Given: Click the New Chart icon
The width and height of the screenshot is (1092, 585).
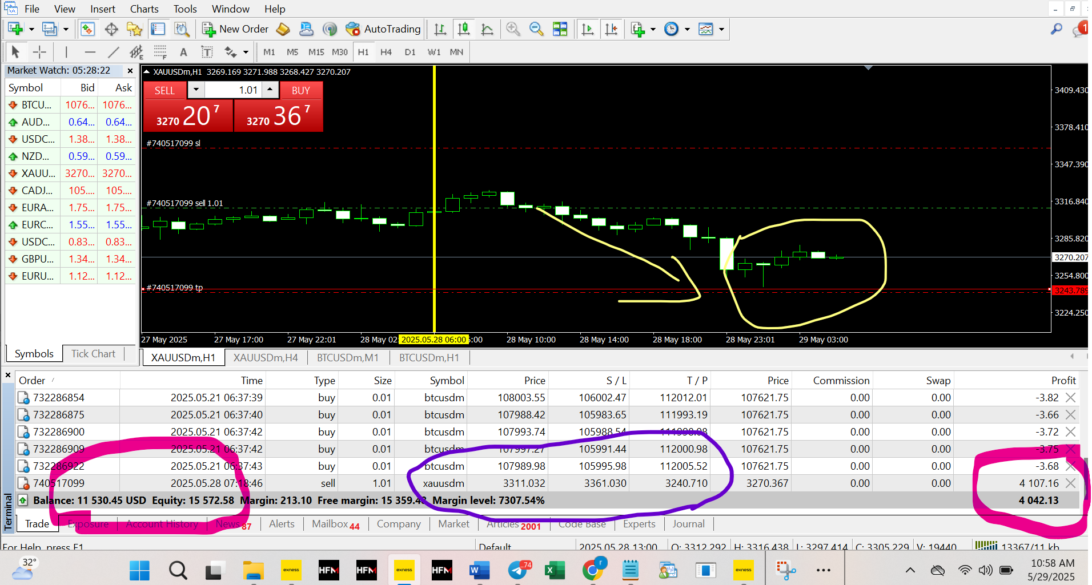Looking at the screenshot, I should coord(15,29).
